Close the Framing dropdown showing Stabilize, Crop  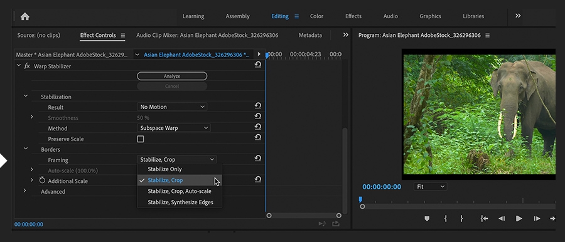click(176, 159)
